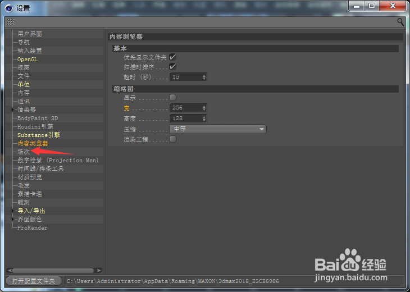The image size is (410, 292).
Task: Toggle the 优先显示文件夹 checkbox
Action: click(x=172, y=57)
